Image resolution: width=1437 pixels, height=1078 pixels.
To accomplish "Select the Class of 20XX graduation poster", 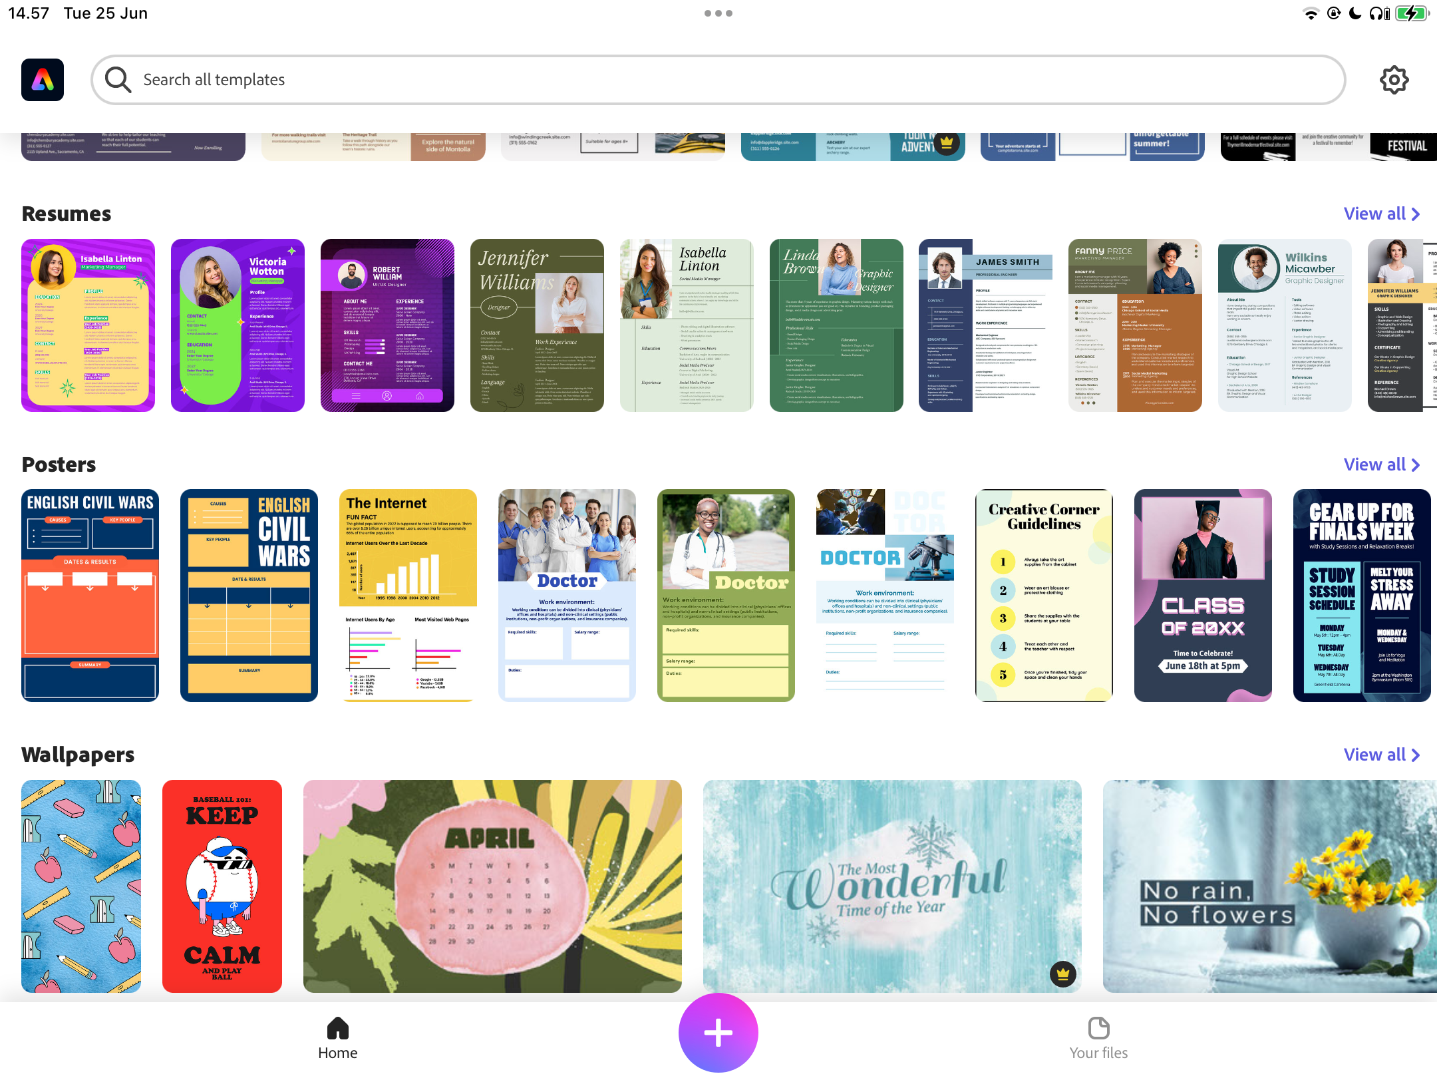I will [1203, 594].
